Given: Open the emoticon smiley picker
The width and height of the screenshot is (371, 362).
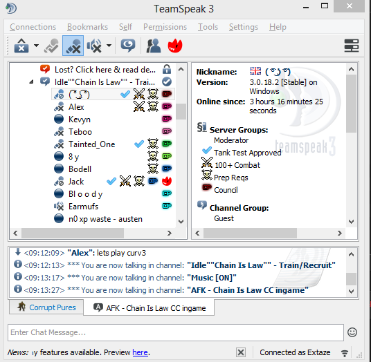Looking at the screenshot, I should [x=352, y=332].
